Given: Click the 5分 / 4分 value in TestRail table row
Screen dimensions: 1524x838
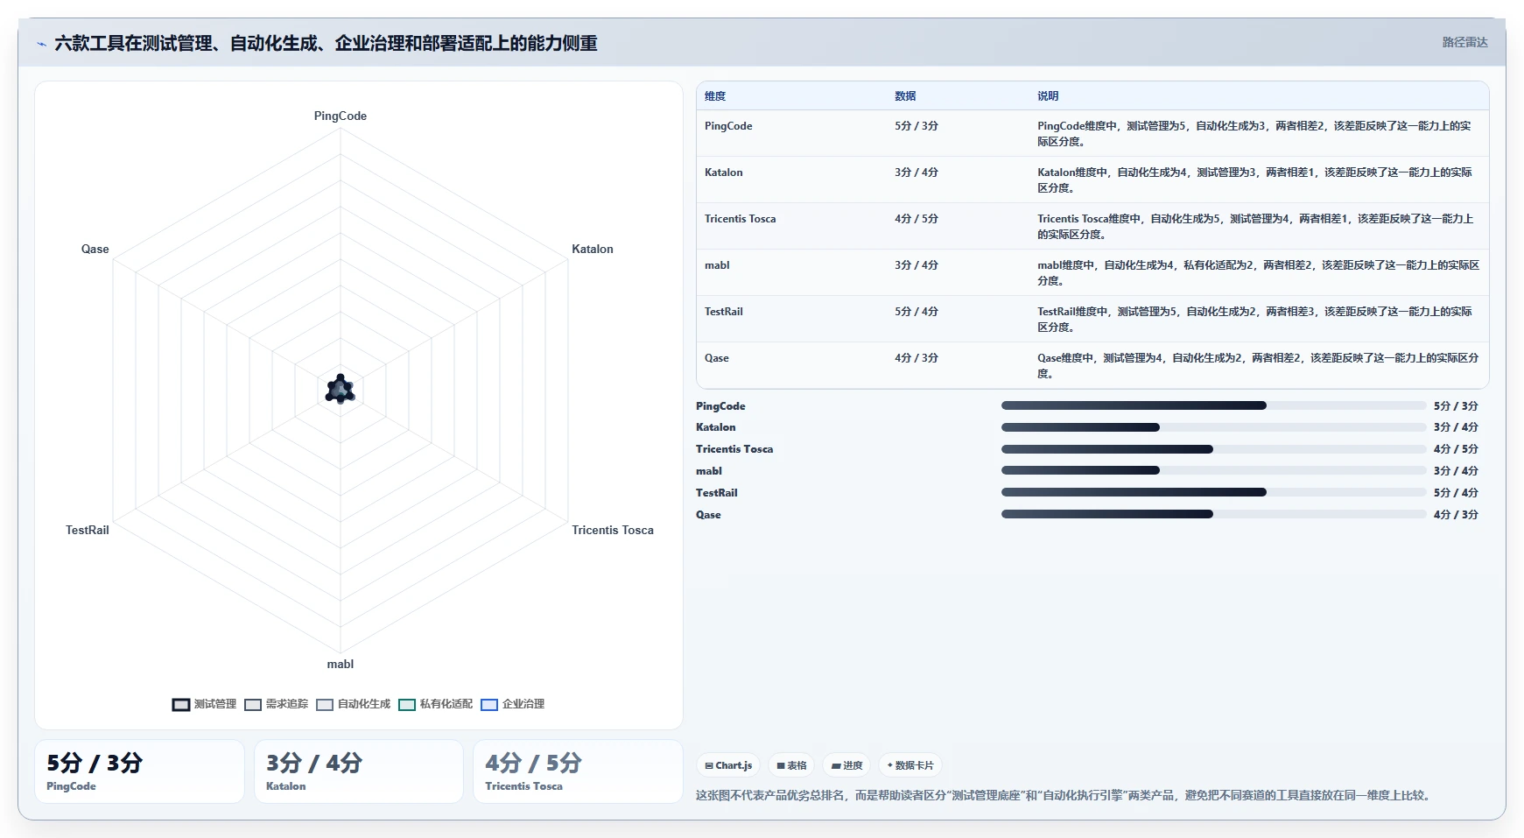Looking at the screenshot, I should click(x=917, y=312).
